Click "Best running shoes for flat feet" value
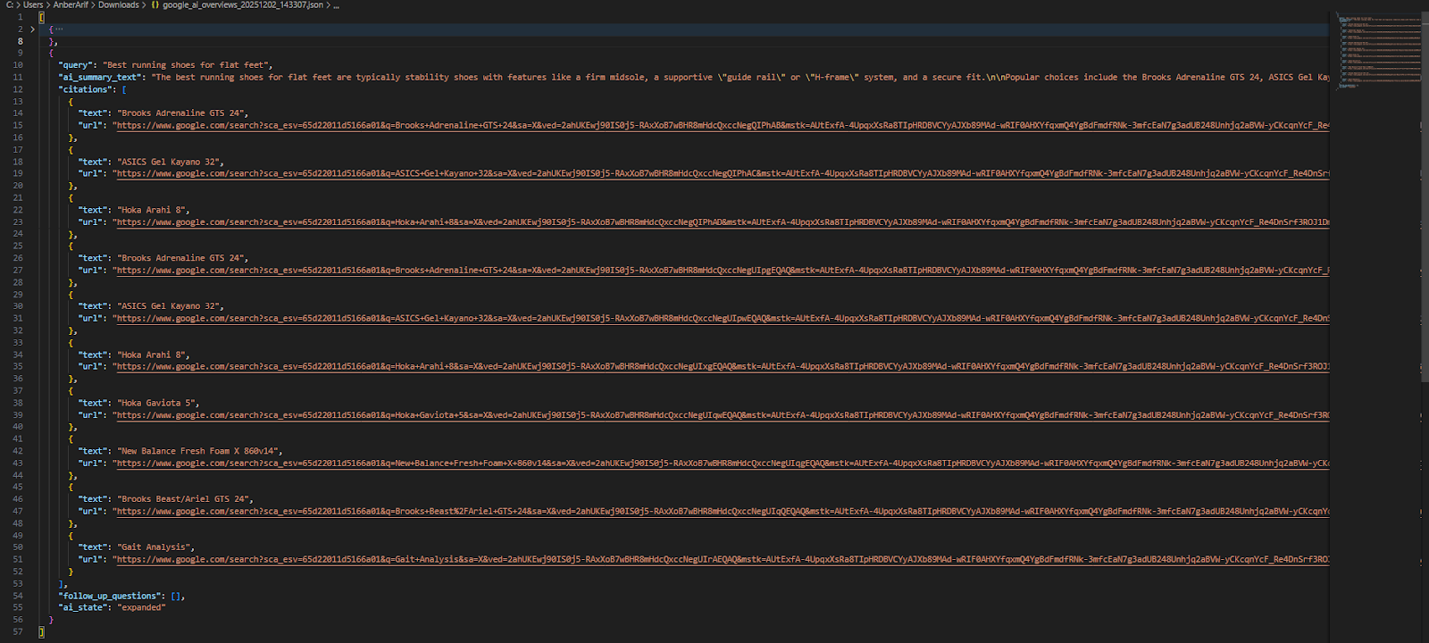The height and width of the screenshot is (643, 1429). pyautogui.click(x=187, y=65)
